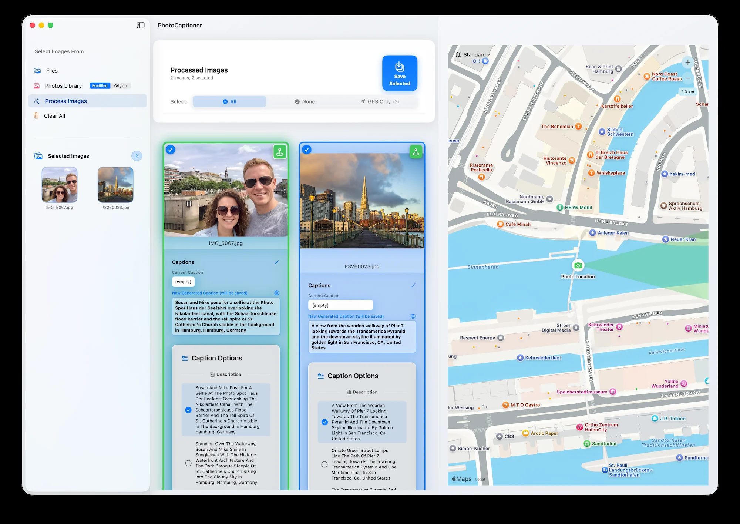Click the Save Selected button
The width and height of the screenshot is (740, 524).
(400, 73)
